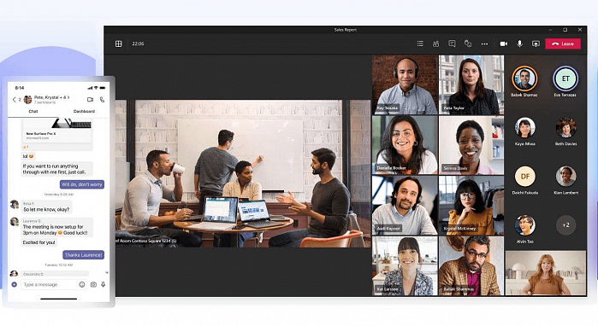Click the chat group avatar in header
This screenshot has height=326, width=598.
(28, 100)
